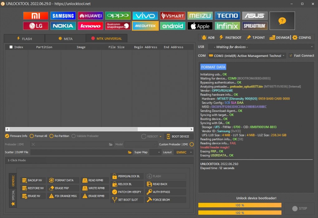Open the LG brand section

pos(36,26)
